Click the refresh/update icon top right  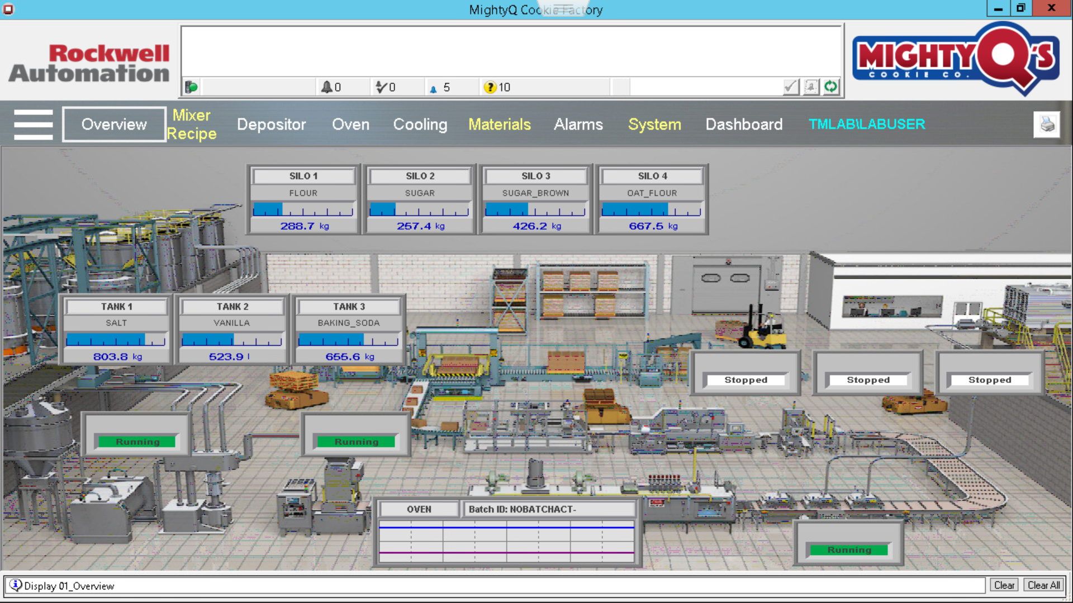[x=830, y=87]
